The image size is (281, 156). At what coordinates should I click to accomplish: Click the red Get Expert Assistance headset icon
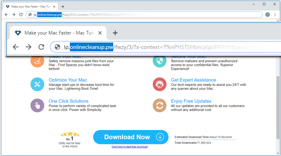click(159, 84)
